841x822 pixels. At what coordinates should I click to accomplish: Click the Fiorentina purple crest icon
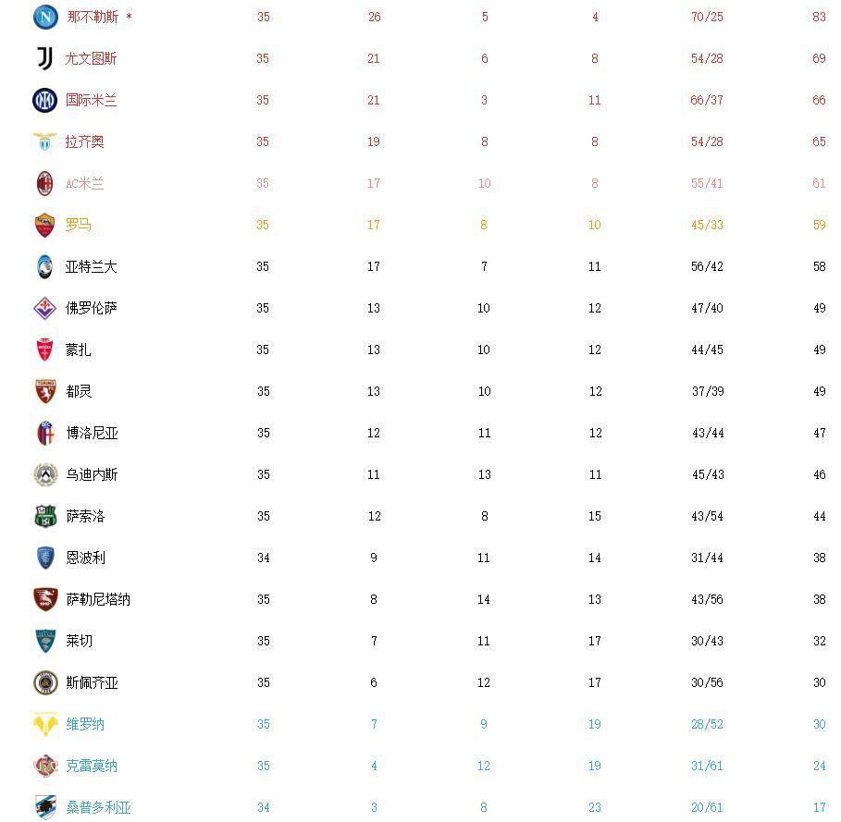45,308
